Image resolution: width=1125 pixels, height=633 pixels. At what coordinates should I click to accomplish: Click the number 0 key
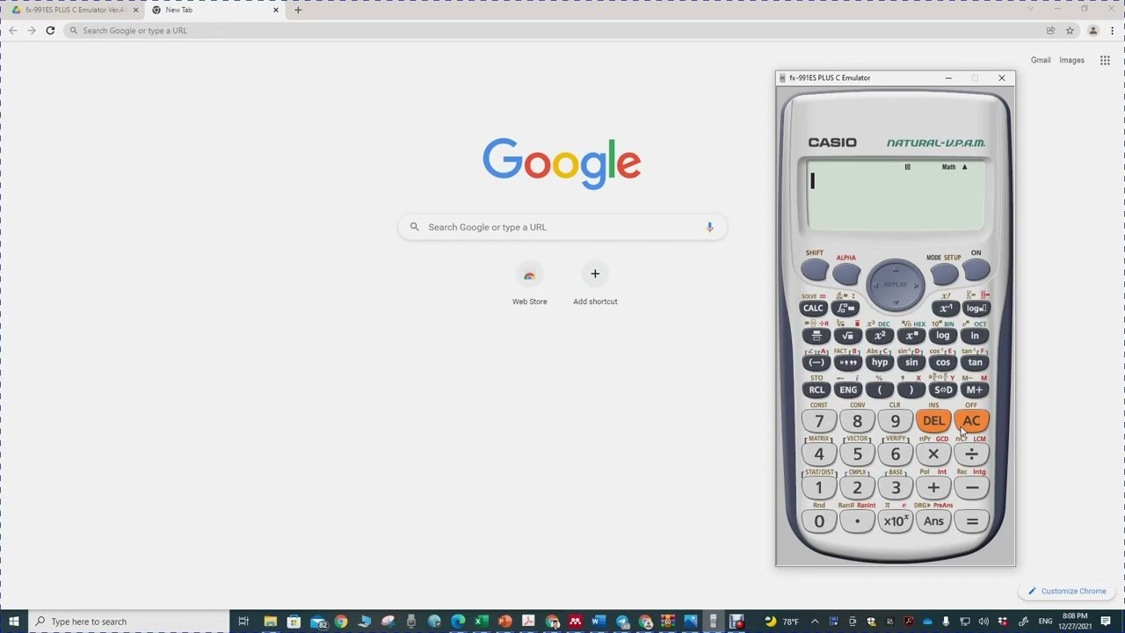[819, 521]
